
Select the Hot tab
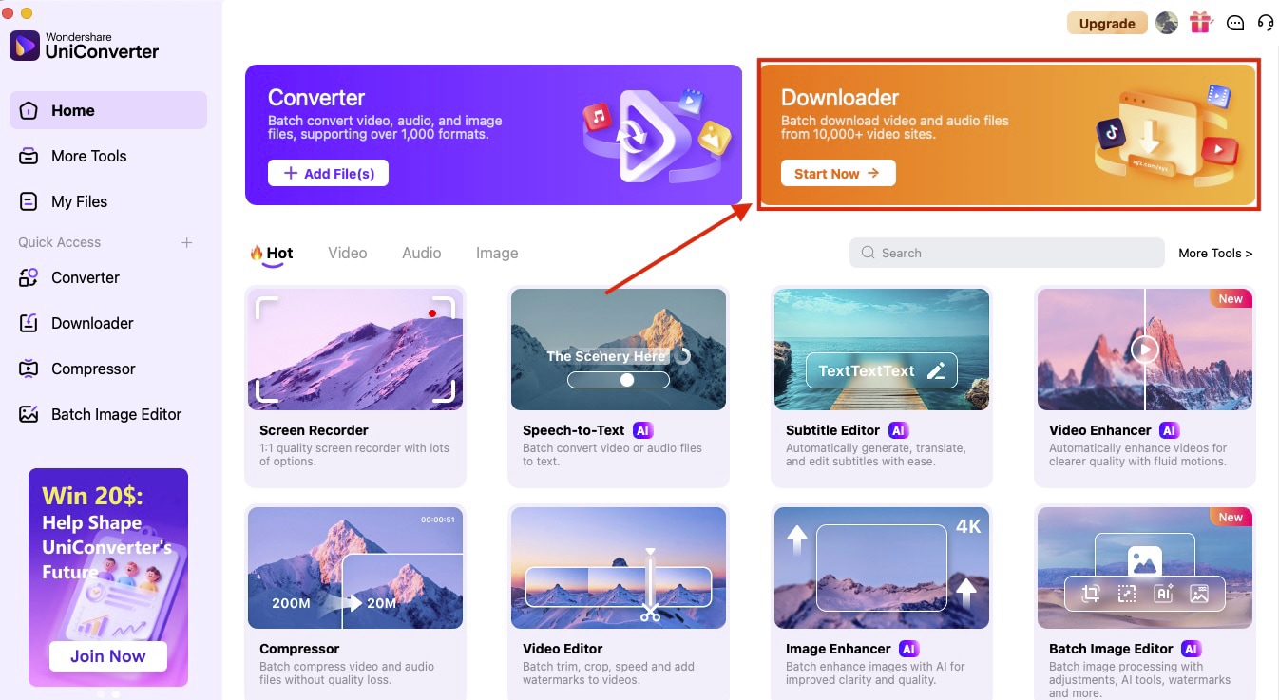point(271,254)
